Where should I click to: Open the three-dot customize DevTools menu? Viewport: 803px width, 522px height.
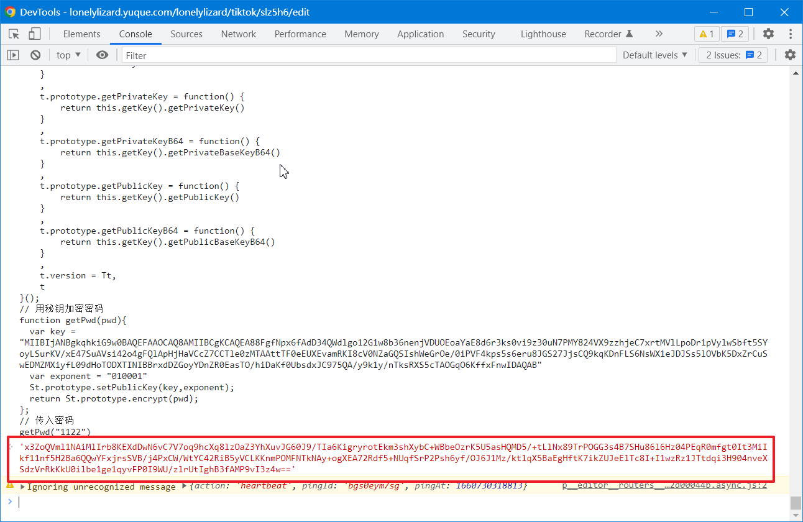coord(791,34)
